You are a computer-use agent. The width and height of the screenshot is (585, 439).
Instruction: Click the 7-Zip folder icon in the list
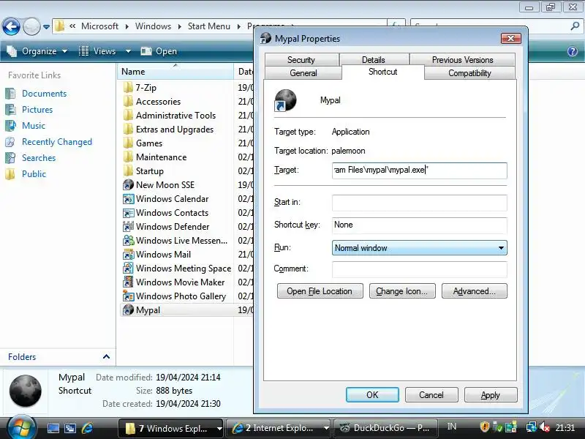point(128,88)
